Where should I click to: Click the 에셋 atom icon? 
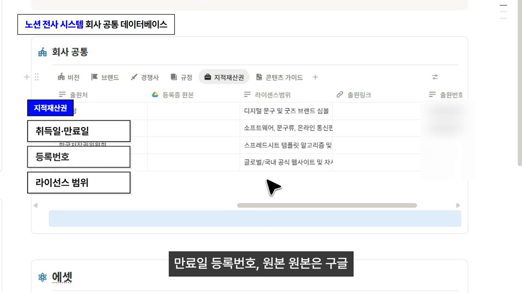42,278
